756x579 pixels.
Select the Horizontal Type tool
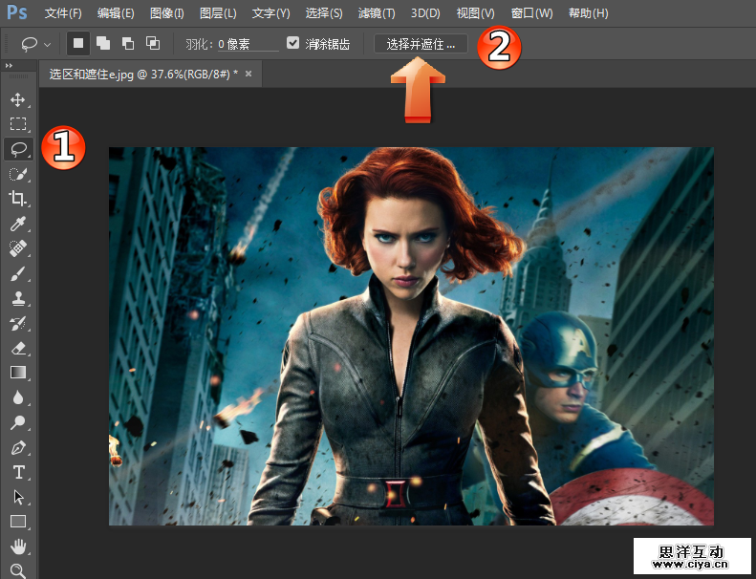(x=17, y=472)
